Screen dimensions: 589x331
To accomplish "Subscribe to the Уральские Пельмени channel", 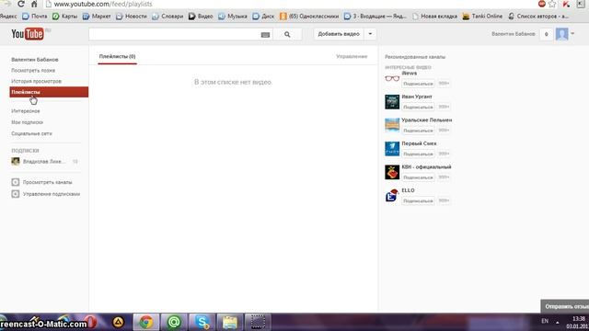I will pyautogui.click(x=418, y=131).
